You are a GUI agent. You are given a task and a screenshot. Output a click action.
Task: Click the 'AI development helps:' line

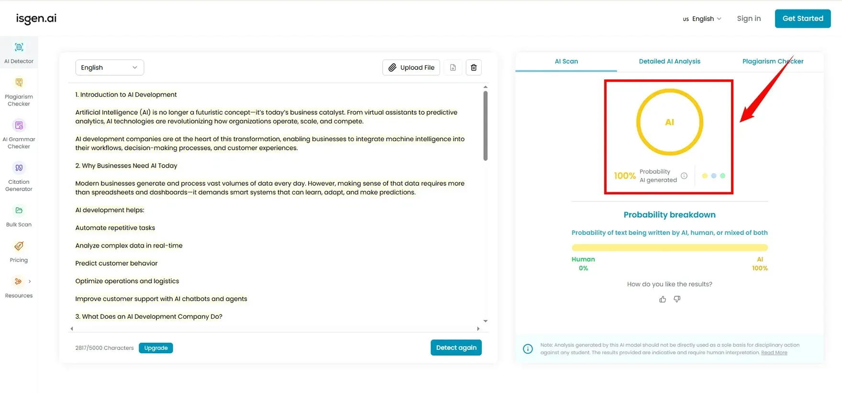tap(110, 210)
